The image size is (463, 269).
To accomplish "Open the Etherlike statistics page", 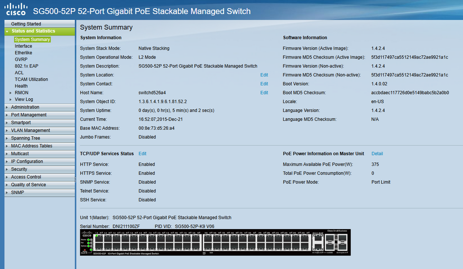I will pyautogui.click(x=23, y=53).
